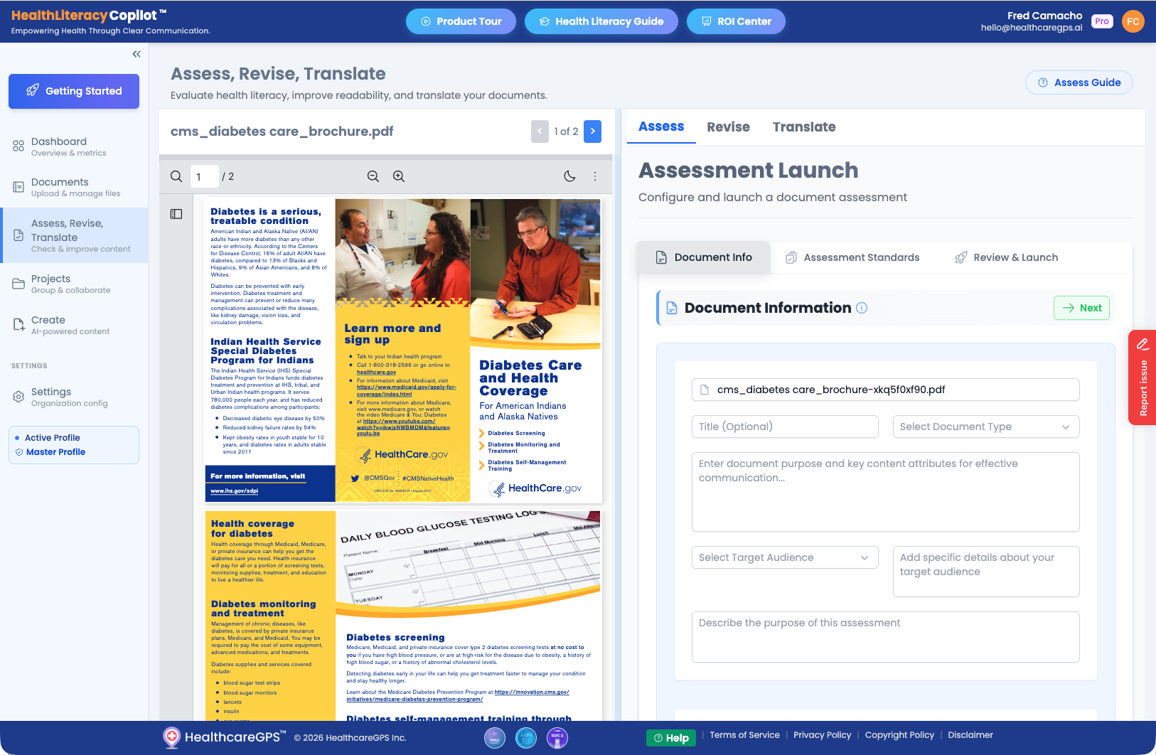The width and height of the screenshot is (1156, 755).
Task: Click the page number input field
Action: pyautogui.click(x=205, y=176)
